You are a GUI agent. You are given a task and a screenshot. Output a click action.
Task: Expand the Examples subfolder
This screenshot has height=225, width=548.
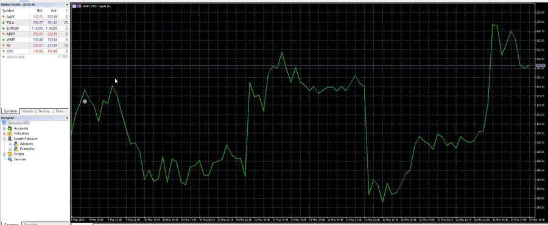(10, 149)
